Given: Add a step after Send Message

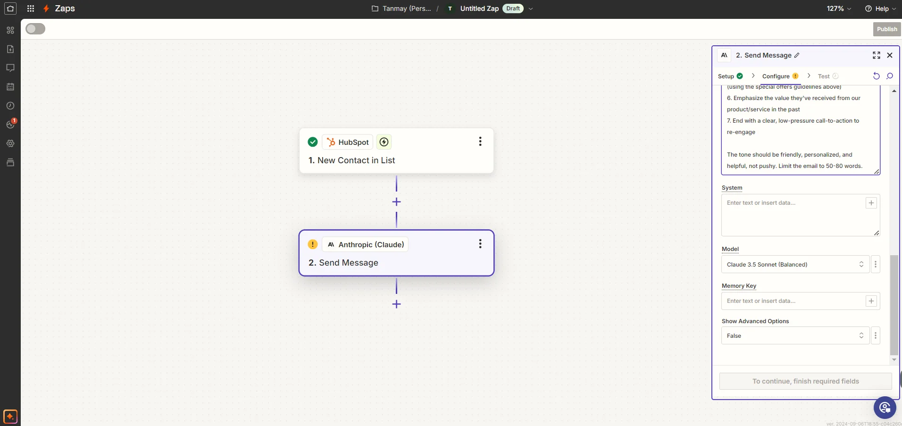Looking at the screenshot, I should tap(396, 304).
